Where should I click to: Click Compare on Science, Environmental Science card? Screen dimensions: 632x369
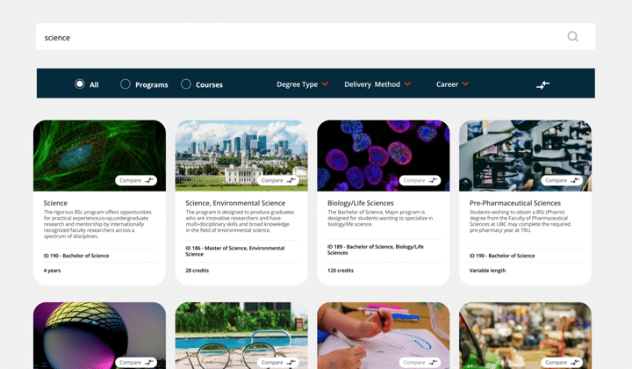(277, 180)
